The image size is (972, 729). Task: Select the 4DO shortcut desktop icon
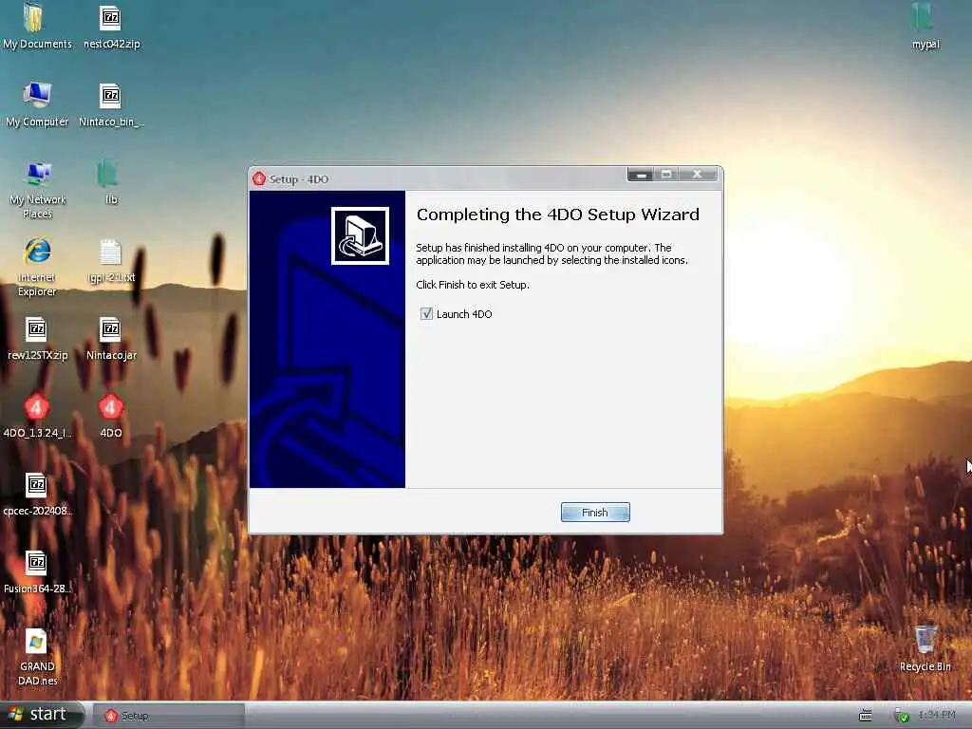pos(111,416)
